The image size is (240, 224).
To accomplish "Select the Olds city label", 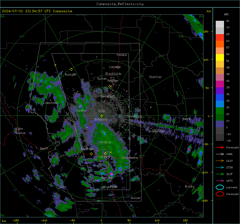I will (102, 111).
